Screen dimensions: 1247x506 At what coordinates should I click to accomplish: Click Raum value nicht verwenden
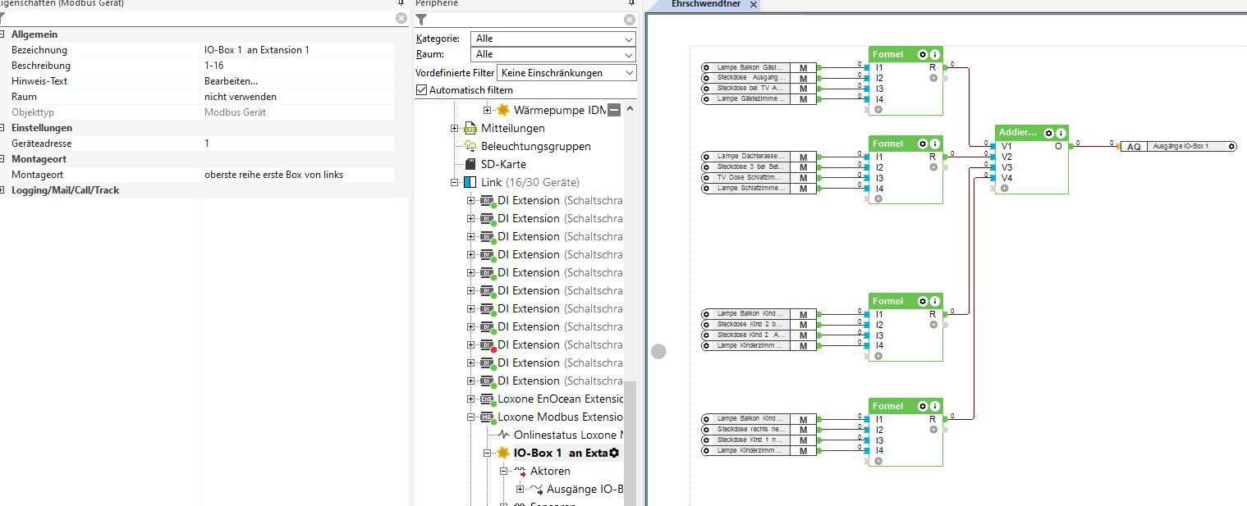(x=241, y=97)
